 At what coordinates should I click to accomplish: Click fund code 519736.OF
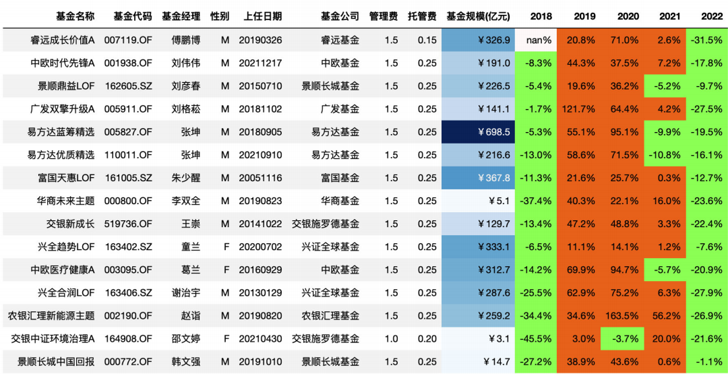click(128, 224)
